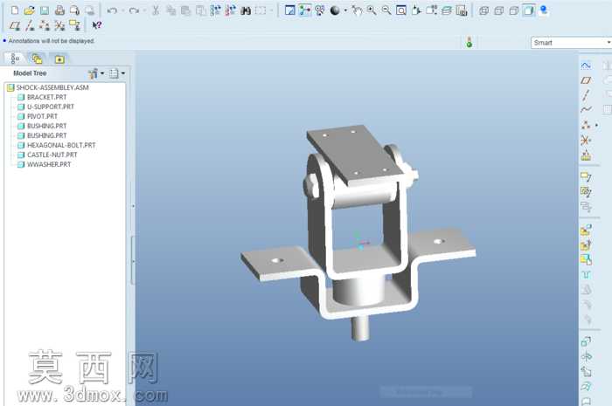Open the Datum Point flyout arrow
The width and height of the screenshot is (612, 406).
coord(596,125)
